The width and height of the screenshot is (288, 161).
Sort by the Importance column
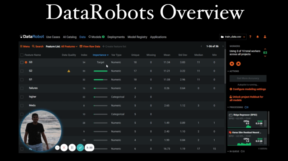click(x=101, y=55)
